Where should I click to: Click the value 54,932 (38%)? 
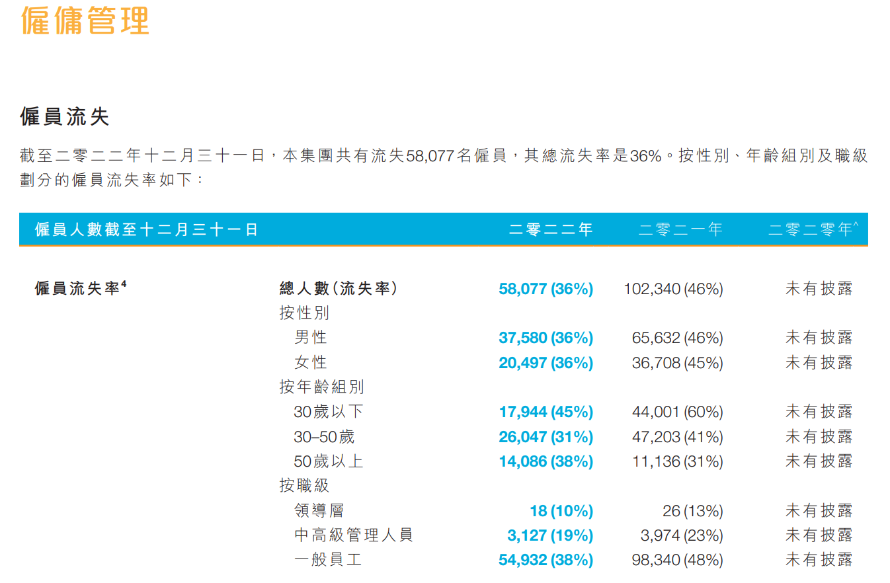tap(546, 561)
